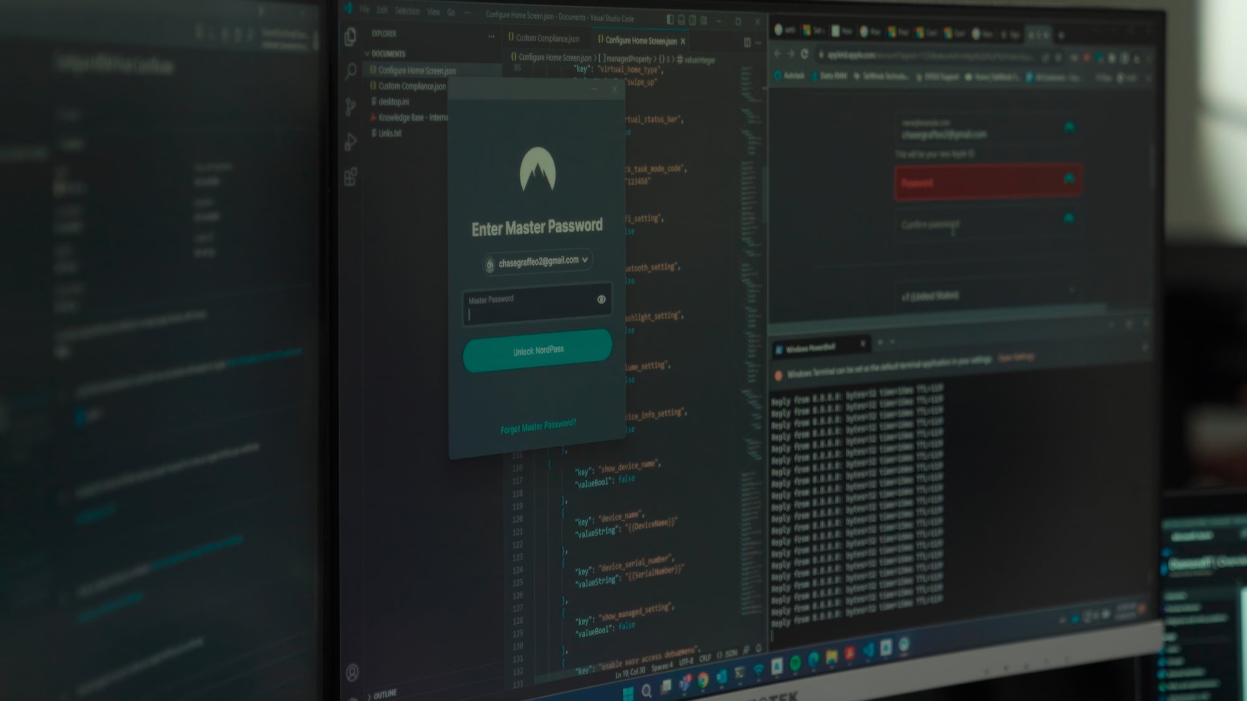The width and height of the screenshot is (1247, 701).
Task: Open the File menu in VS Code
Action: coord(365,9)
